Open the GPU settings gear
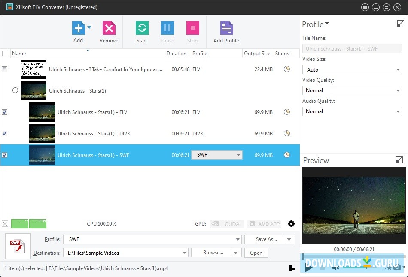 coord(291,223)
